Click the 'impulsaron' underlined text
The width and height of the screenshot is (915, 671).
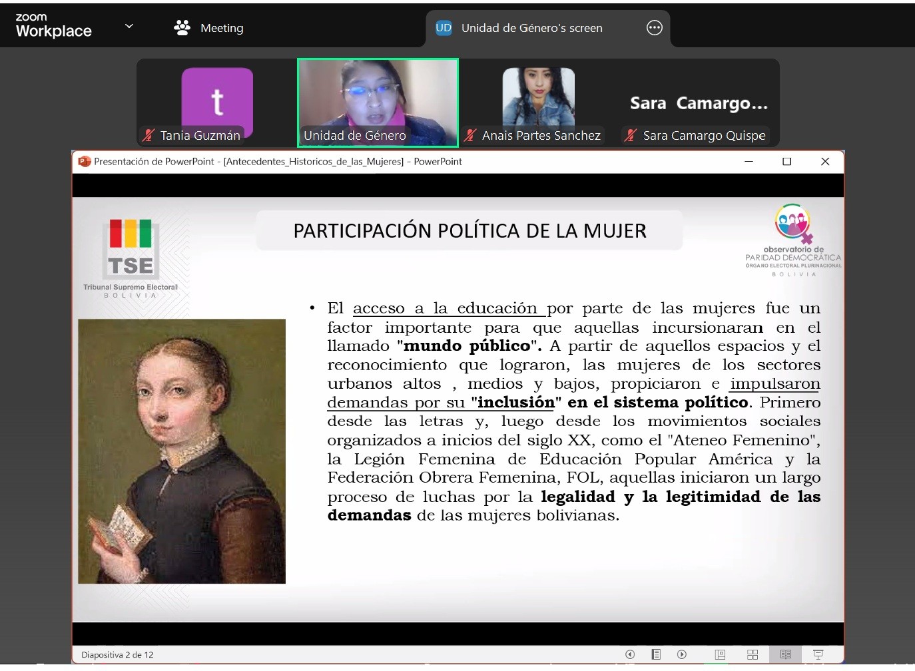tap(774, 384)
